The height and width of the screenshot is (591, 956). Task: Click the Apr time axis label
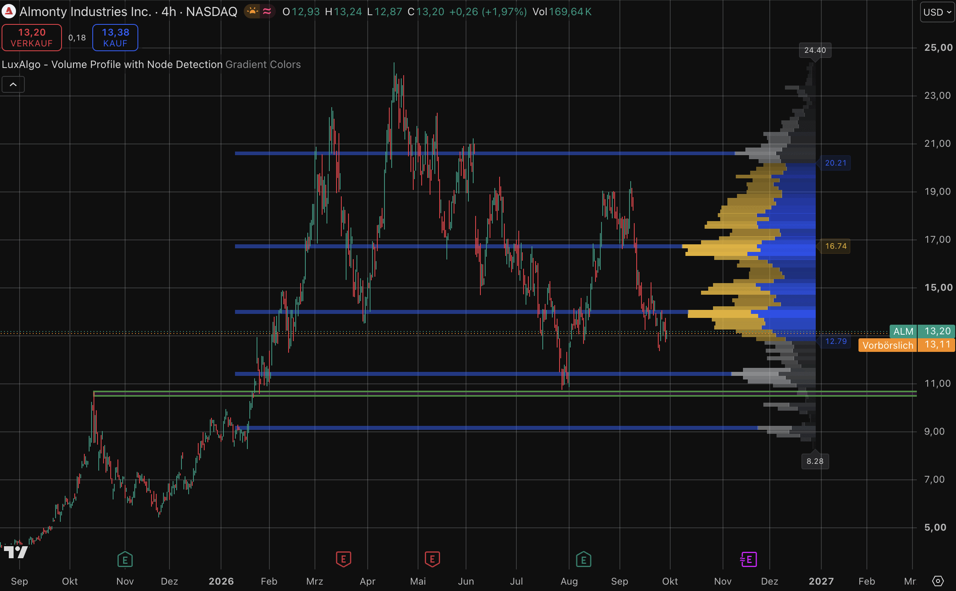(368, 581)
